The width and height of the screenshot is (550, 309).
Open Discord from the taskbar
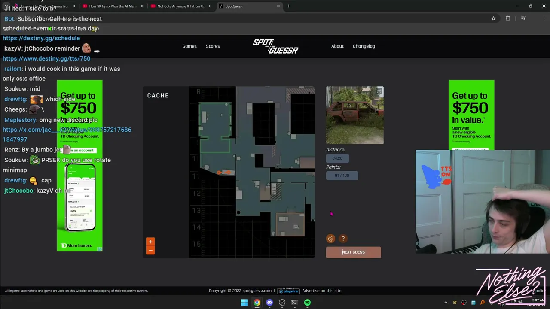269,303
